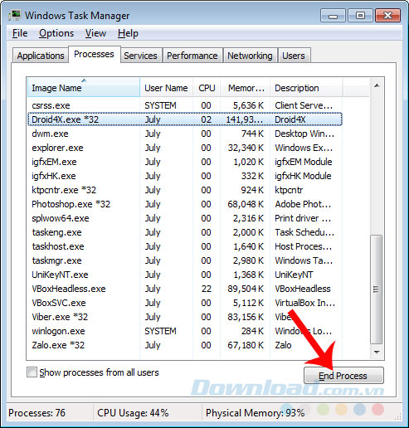Go to the Networking tab
Viewport: 409px width, 428px height.
250,56
